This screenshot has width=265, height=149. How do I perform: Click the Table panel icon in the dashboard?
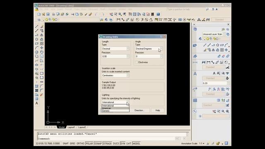(x=195, y=101)
